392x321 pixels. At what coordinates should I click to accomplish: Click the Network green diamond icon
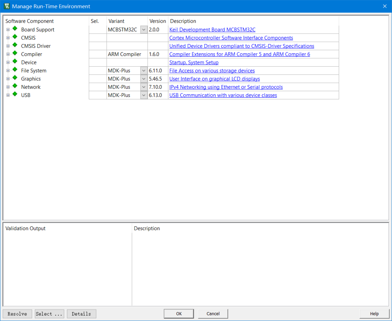click(x=15, y=86)
